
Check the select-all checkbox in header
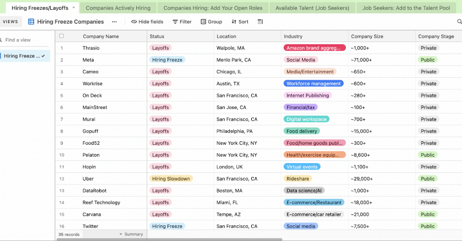(x=61, y=36)
